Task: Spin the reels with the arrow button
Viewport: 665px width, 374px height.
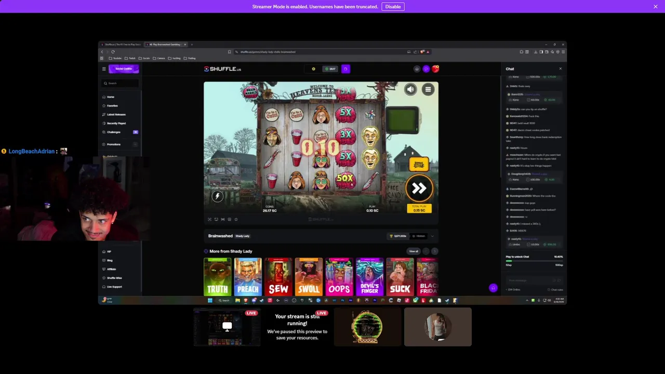Action: click(419, 189)
